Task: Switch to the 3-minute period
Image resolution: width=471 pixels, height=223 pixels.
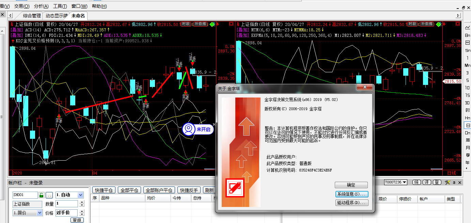Action: [468, 73]
